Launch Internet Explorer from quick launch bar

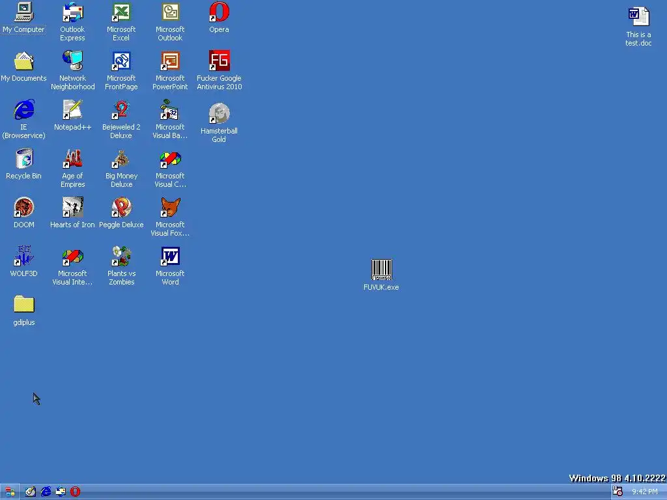(x=46, y=492)
